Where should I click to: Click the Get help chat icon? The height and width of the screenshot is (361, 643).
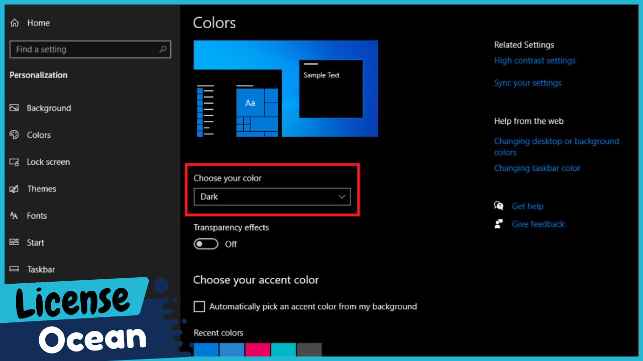coord(499,206)
